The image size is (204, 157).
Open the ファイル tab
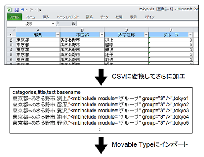tap(14, 17)
